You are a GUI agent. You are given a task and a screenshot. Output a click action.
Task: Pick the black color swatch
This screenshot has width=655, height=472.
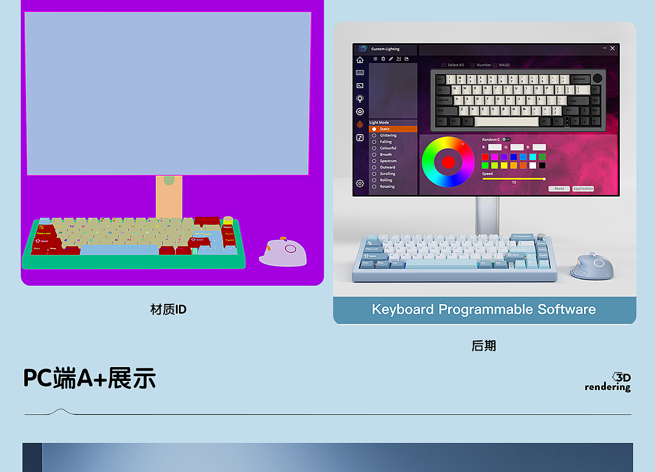[x=542, y=166]
